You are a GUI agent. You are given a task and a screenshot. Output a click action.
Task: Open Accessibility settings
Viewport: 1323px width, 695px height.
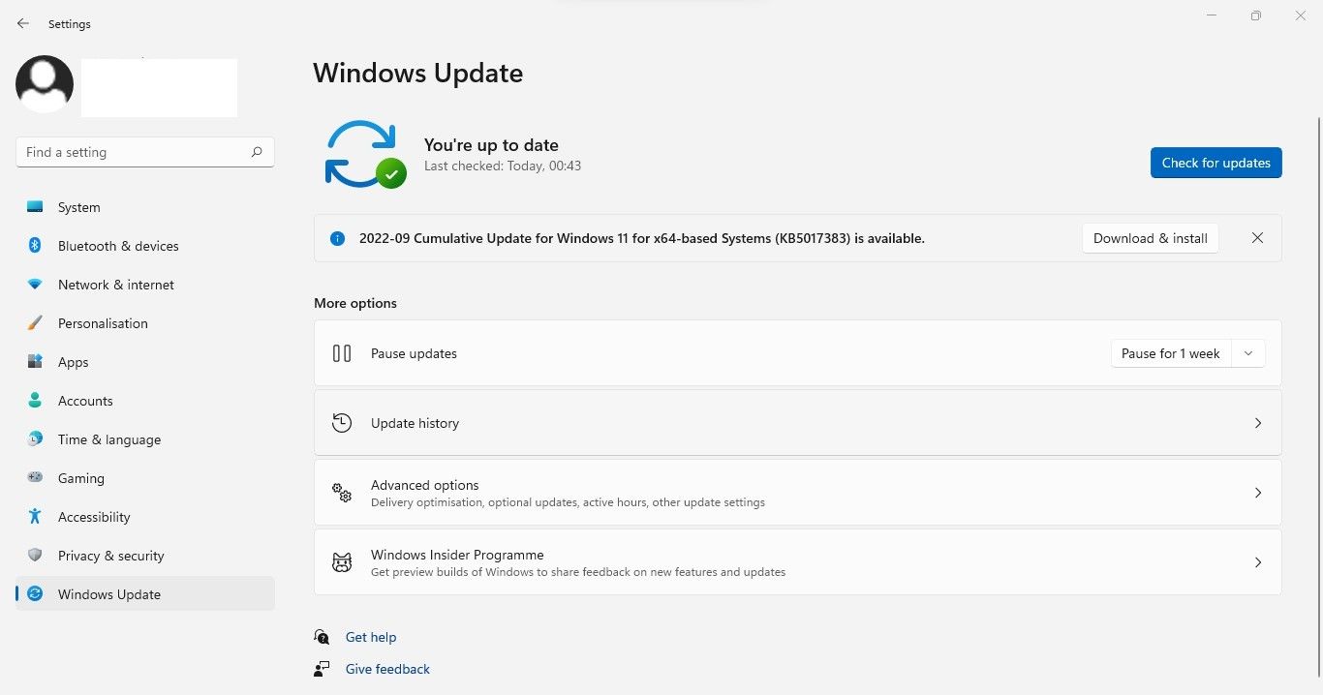pos(145,517)
